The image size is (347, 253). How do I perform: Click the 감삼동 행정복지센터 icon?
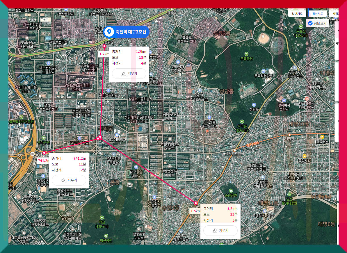pyautogui.click(x=186, y=32)
